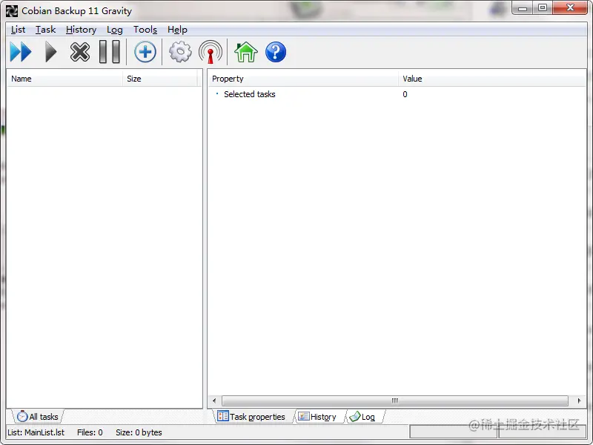Create a new task with plus icon
The image size is (593, 445).
(x=145, y=52)
